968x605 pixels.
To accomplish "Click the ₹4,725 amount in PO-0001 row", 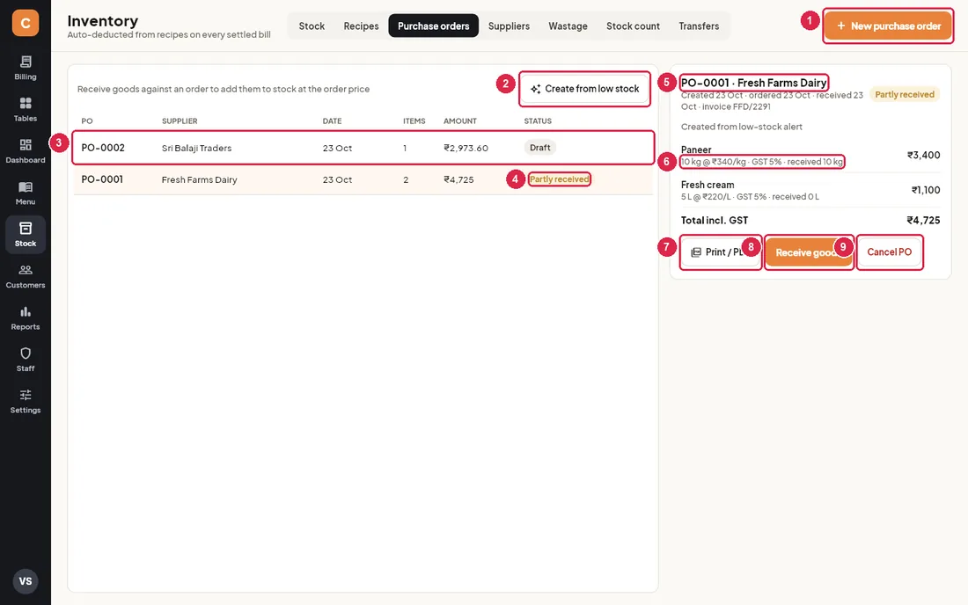I will pyautogui.click(x=458, y=179).
